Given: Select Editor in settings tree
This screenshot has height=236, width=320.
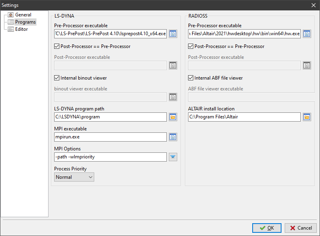Looking at the screenshot, I should 21,29.
